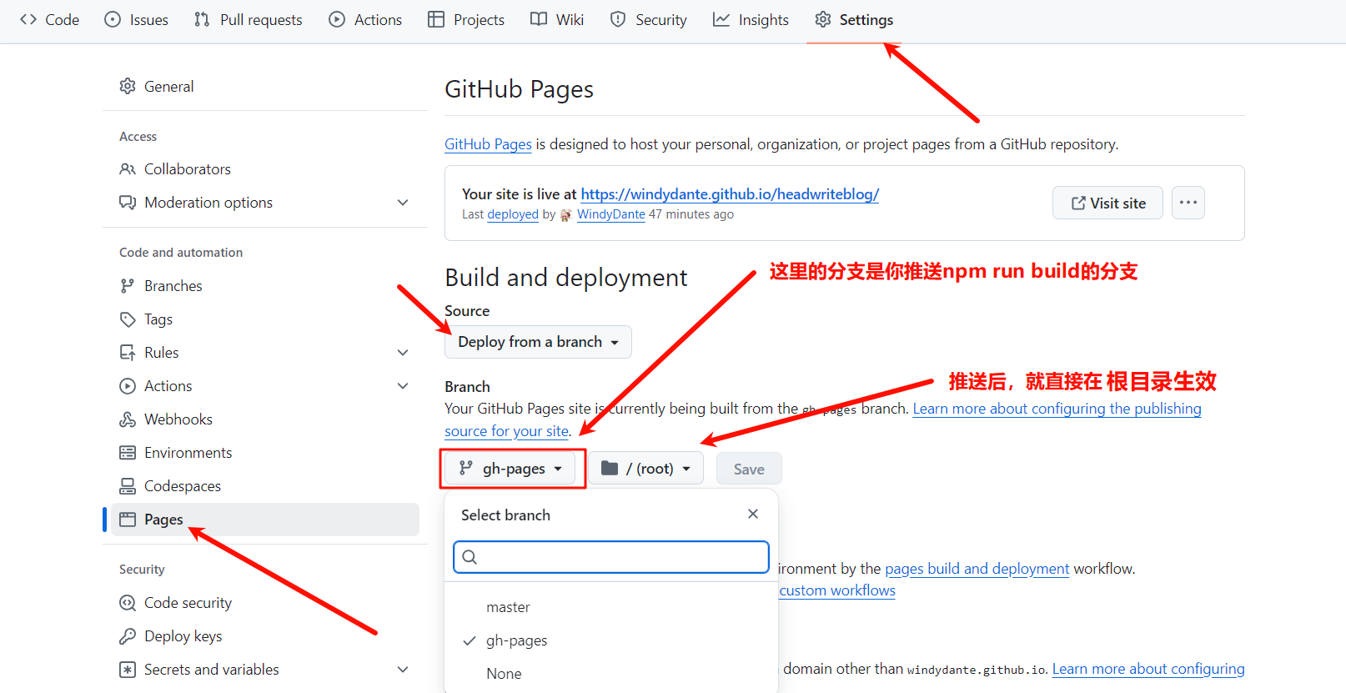
Task: Click the play icon beside sidebar Actions
Action: (128, 386)
